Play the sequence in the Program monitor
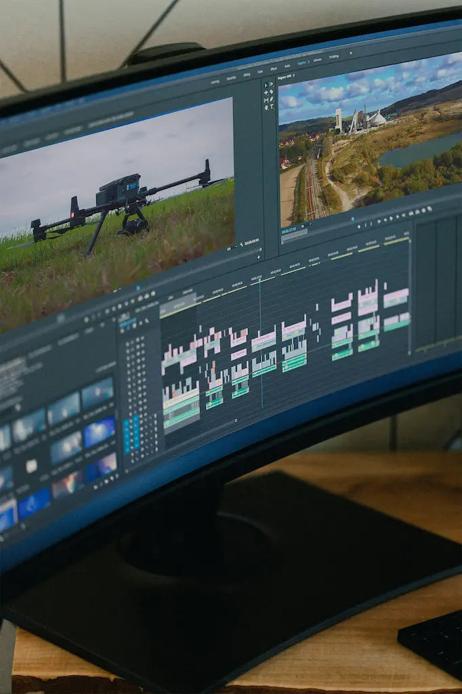The image size is (462, 694). click(391, 218)
